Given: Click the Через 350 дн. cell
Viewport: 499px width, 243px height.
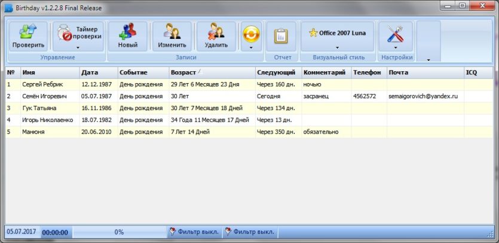Looking at the screenshot, I should click(278, 132).
